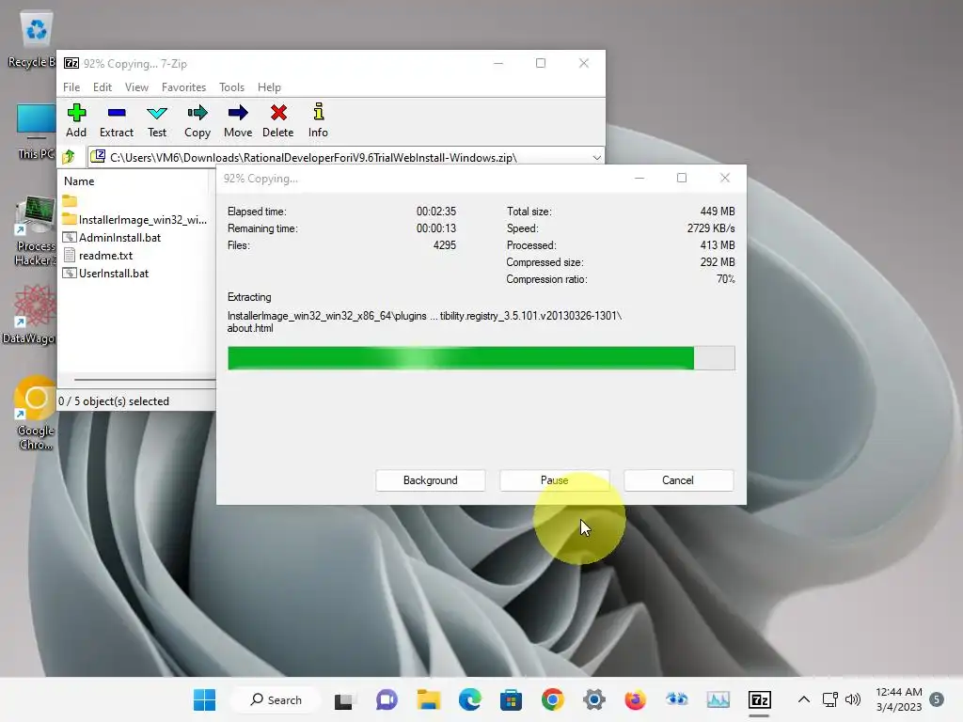963x722 pixels.
Task: Select the This PC desktop icon
Action: tap(36, 132)
